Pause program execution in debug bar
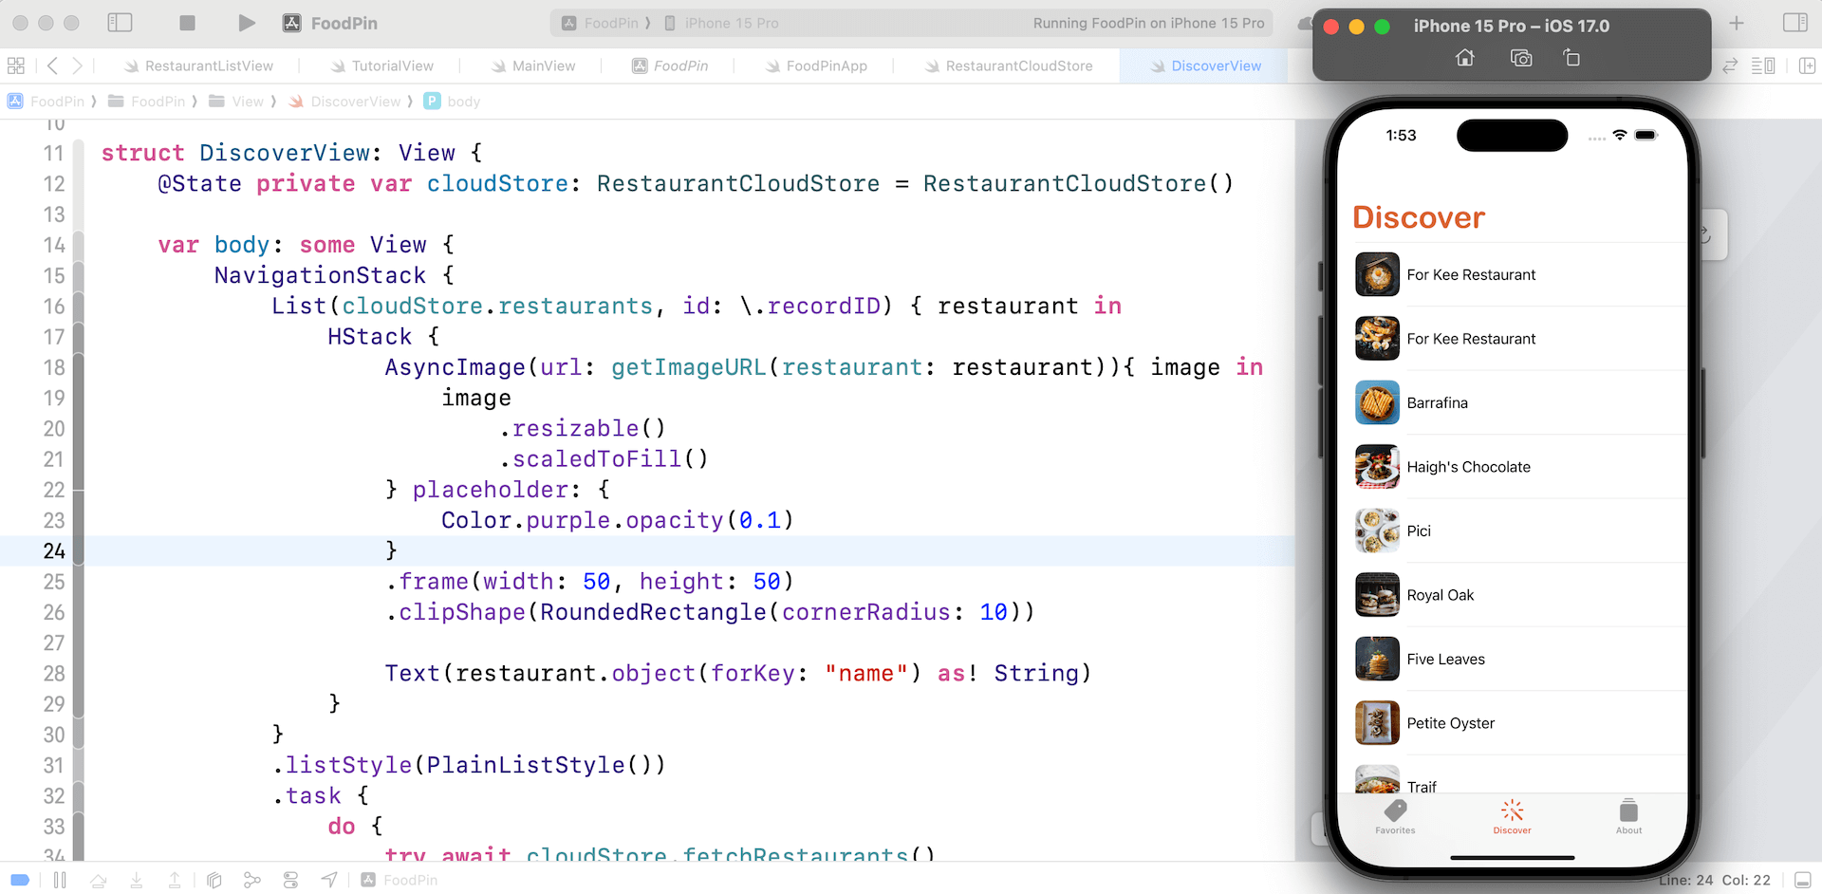 click(60, 880)
